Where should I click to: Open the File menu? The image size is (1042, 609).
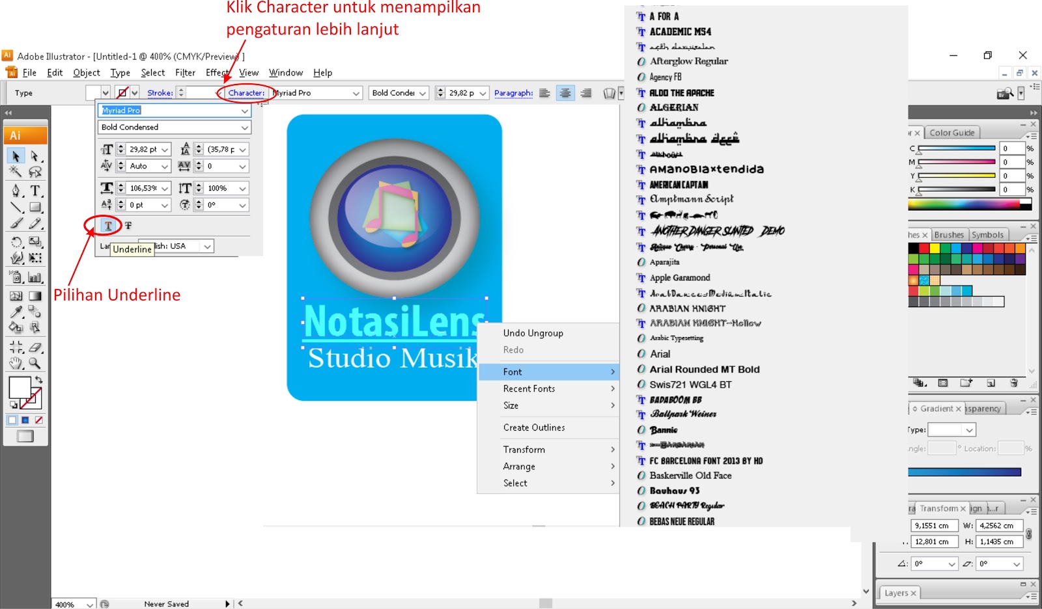[x=29, y=73]
